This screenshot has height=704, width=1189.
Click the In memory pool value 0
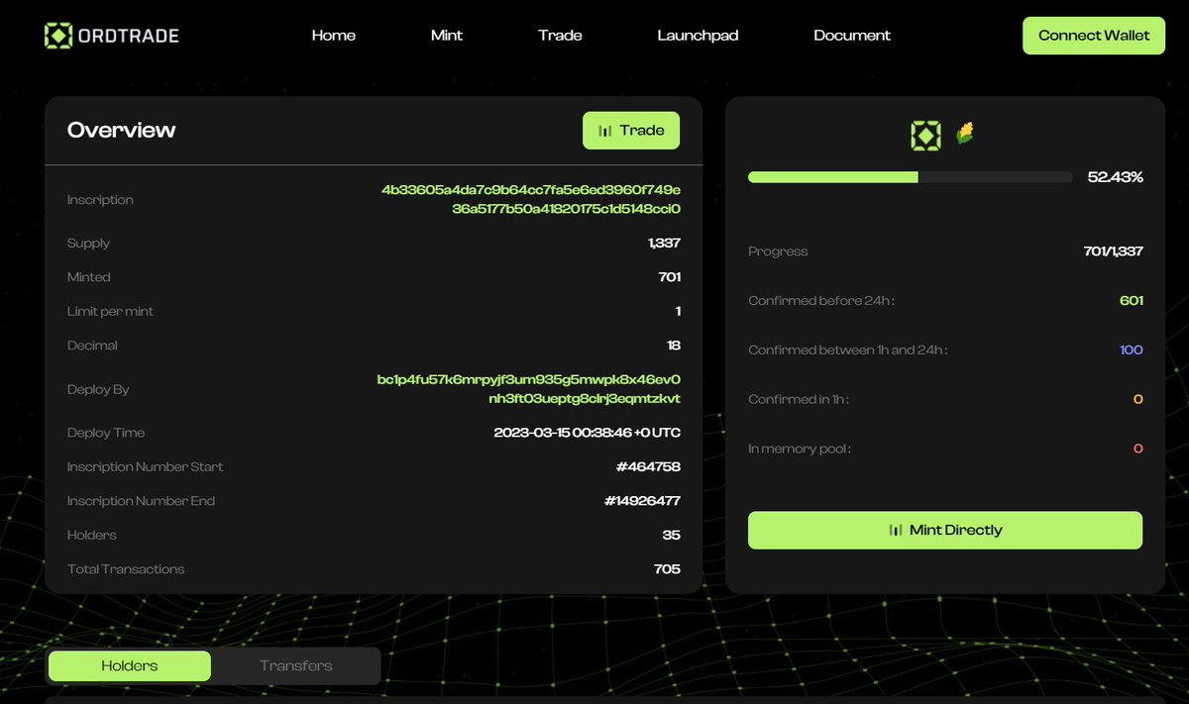pos(1138,449)
